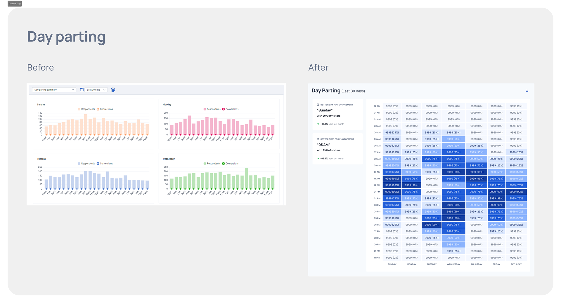Click the 05 AM row label
The height and width of the screenshot is (303, 561).
point(377,139)
